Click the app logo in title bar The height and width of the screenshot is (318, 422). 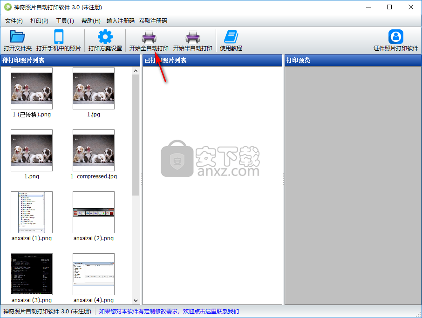[x=8, y=7]
